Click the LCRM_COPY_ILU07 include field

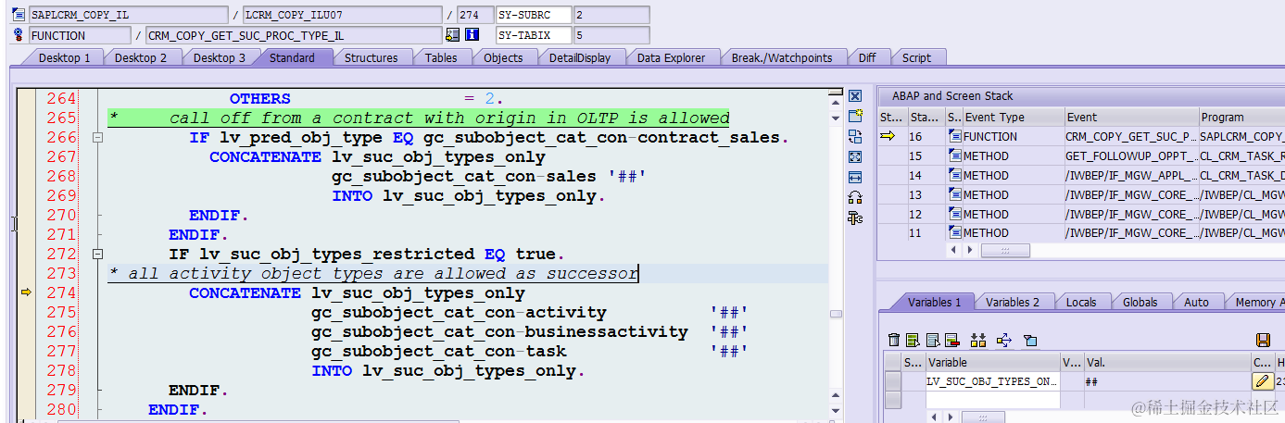343,15
